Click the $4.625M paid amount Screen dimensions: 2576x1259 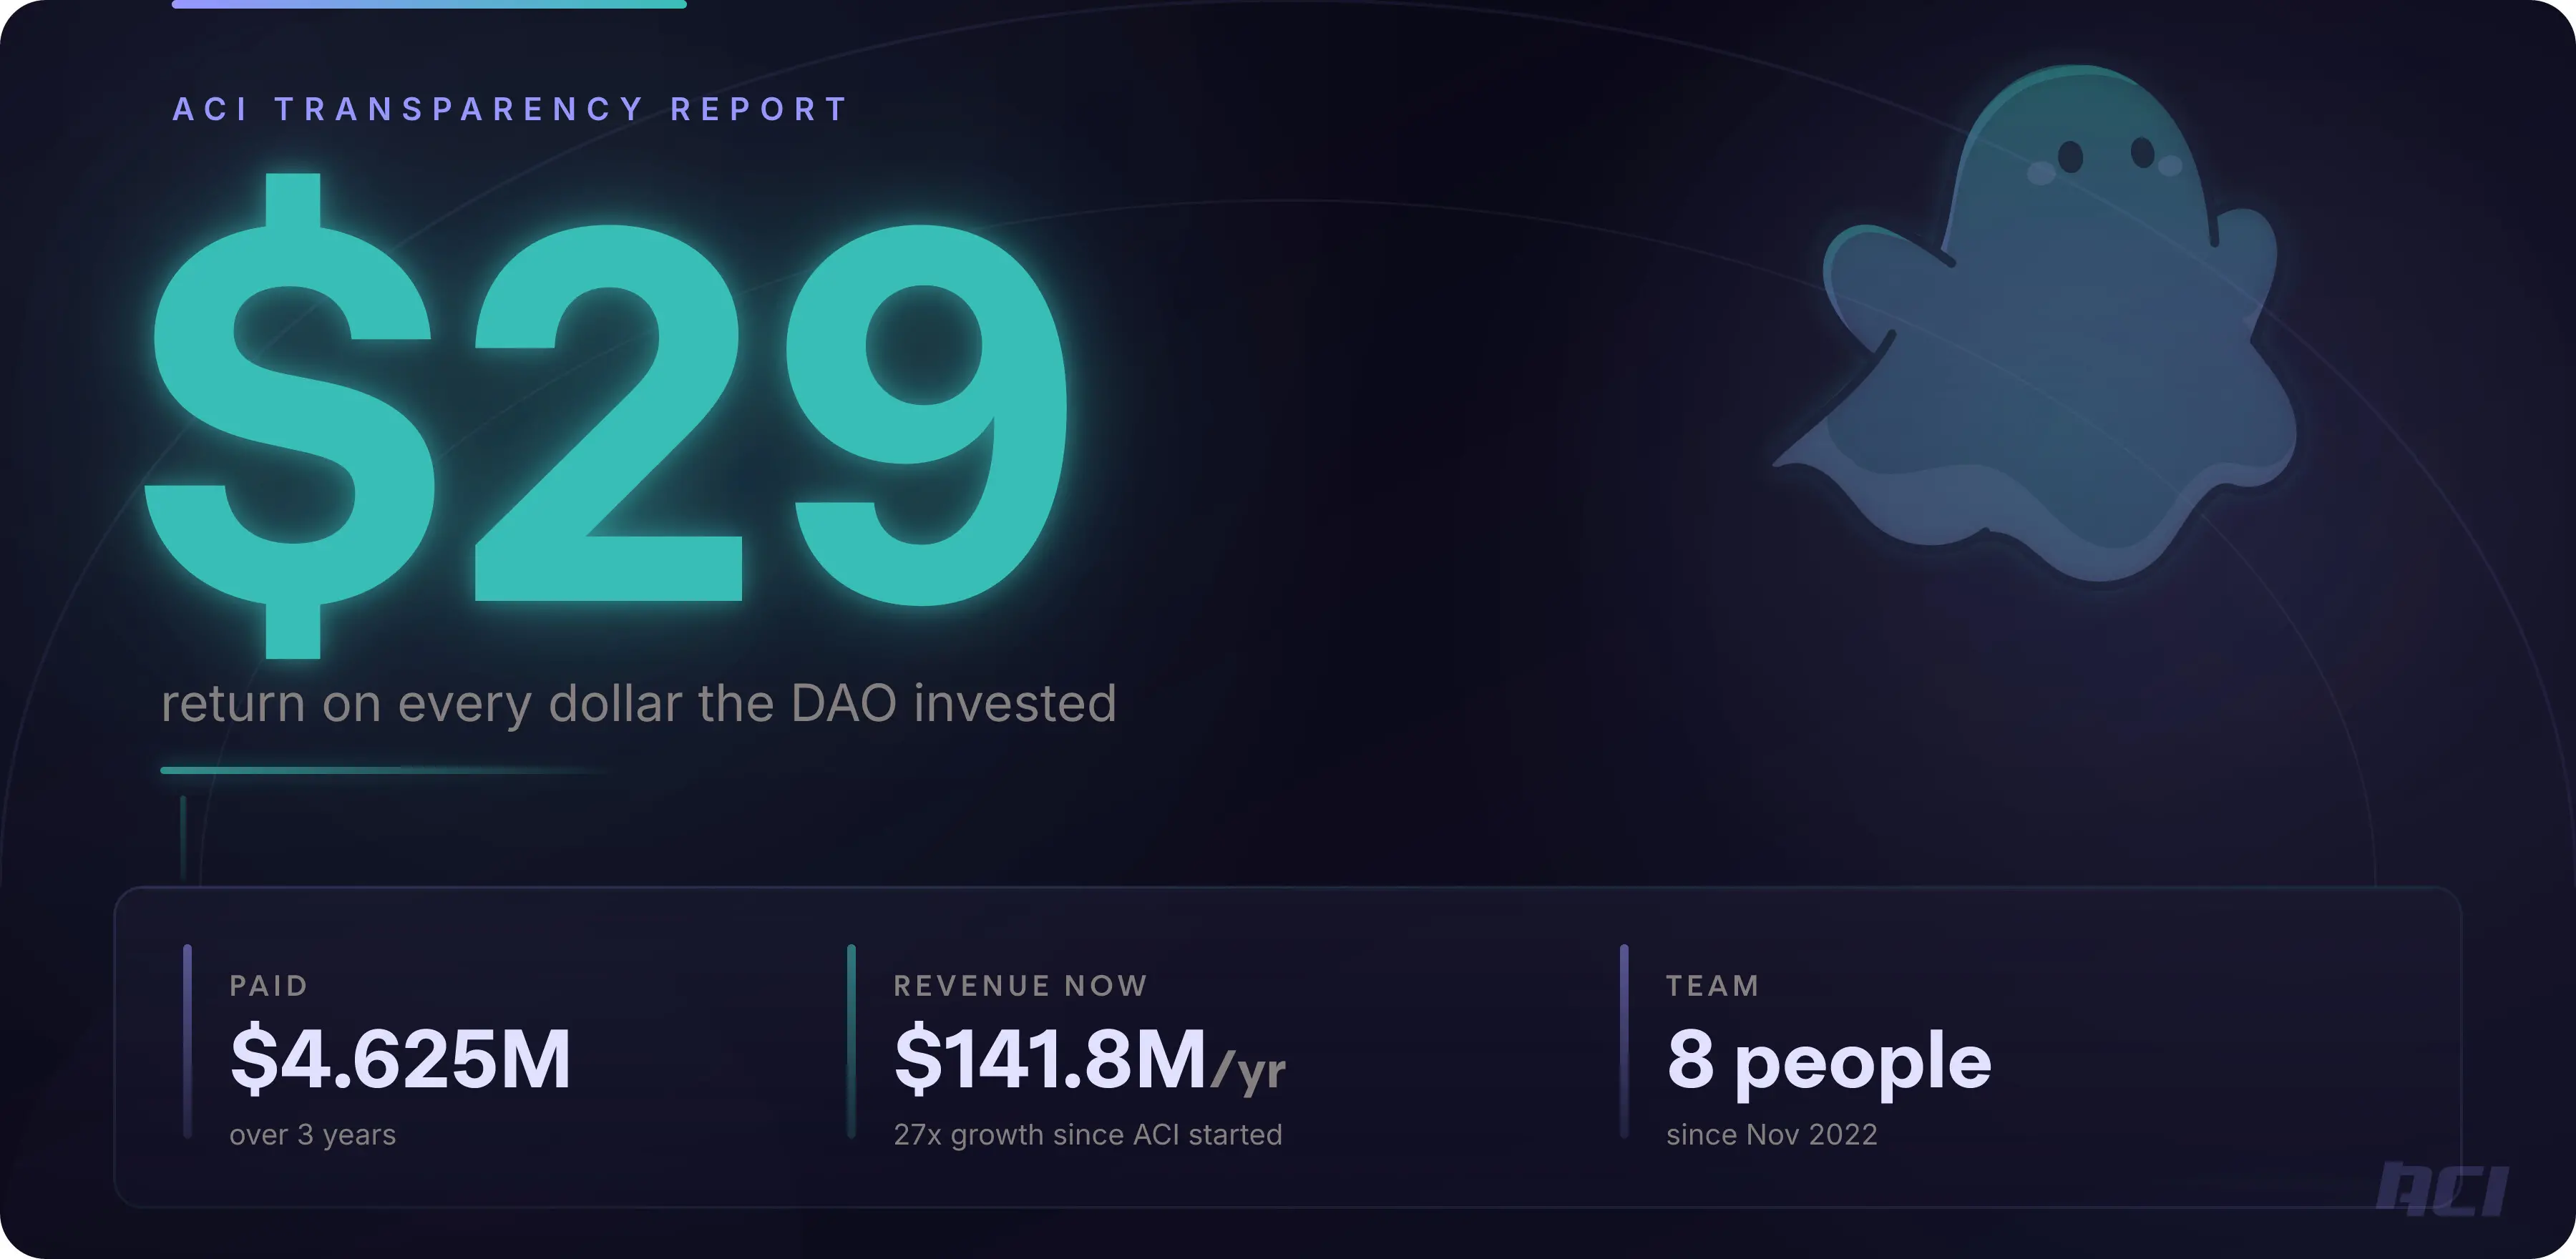[400, 1059]
